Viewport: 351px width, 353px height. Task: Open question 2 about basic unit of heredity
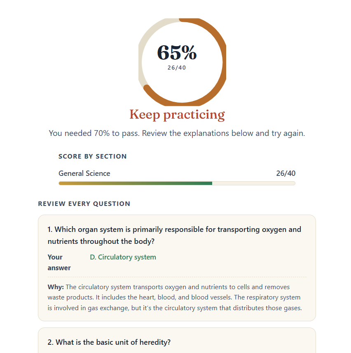point(109,342)
